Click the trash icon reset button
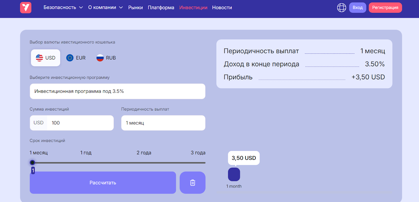 tap(192, 183)
